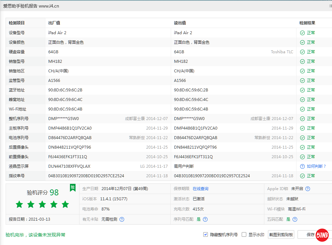Viewport: 332px width, 245px height.
Task: Click help icon beside 无需检测
Action: click(122, 219)
